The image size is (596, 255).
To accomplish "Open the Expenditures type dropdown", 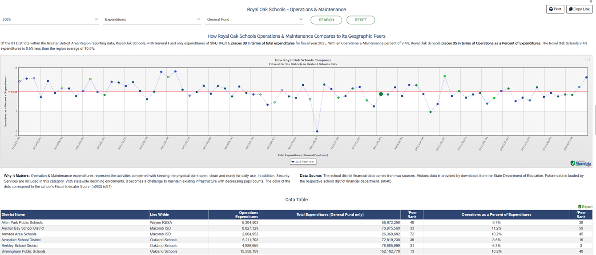I will click(x=152, y=20).
